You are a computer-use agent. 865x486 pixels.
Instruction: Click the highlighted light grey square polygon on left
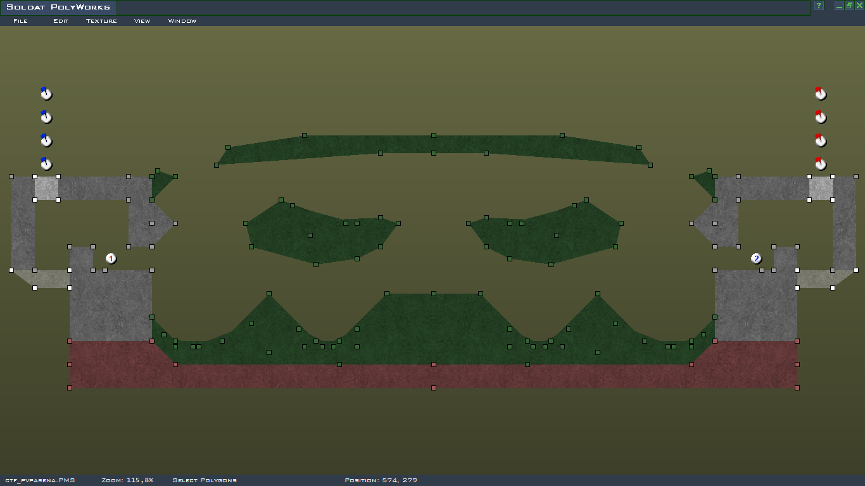pos(46,188)
